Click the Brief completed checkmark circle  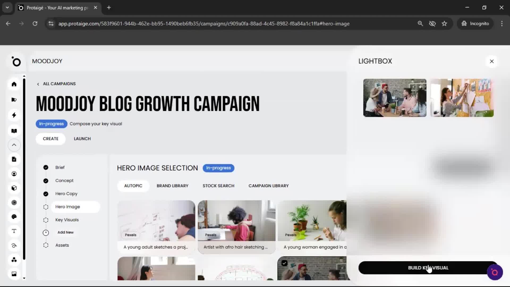(x=45, y=167)
